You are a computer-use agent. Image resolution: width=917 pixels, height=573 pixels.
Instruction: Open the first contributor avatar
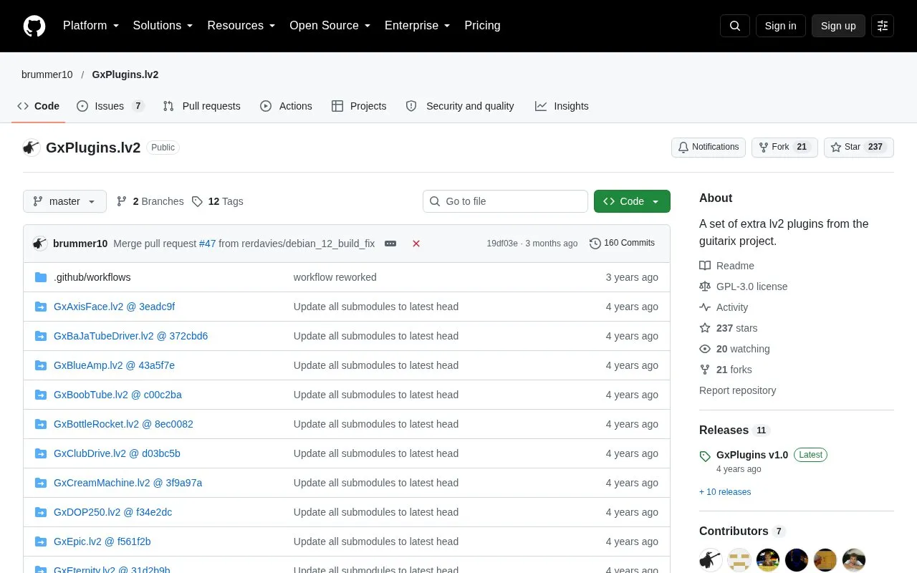coord(711,560)
